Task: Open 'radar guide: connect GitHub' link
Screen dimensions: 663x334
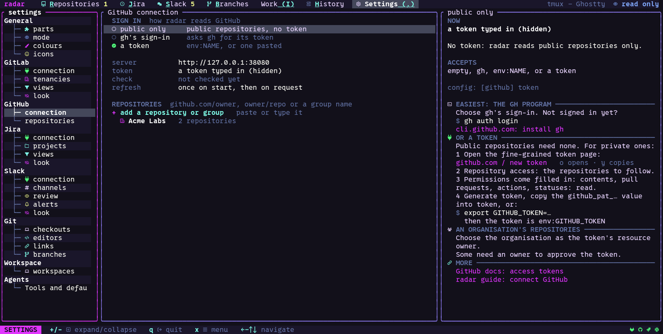Action: [x=512, y=280]
